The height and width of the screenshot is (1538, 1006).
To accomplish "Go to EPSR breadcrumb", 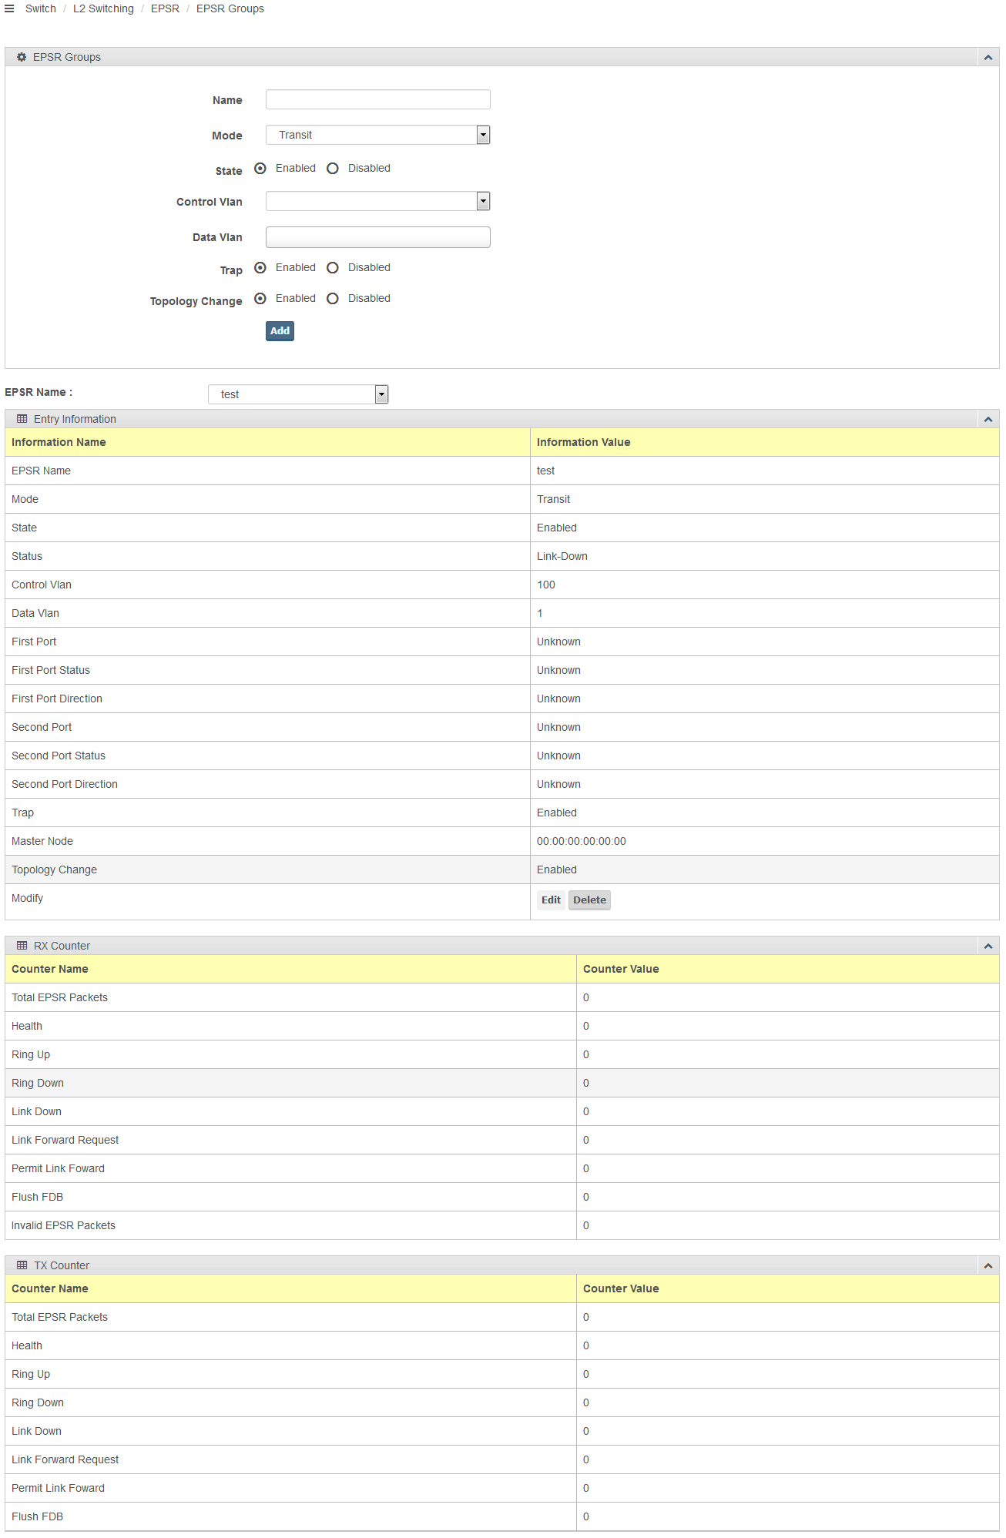I will tap(165, 8).
